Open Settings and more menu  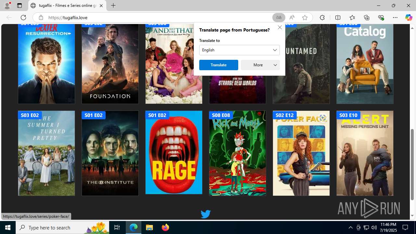(395, 18)
